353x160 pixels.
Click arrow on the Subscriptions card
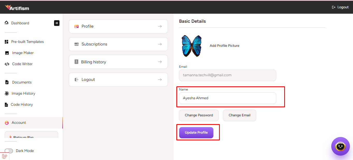160,44
